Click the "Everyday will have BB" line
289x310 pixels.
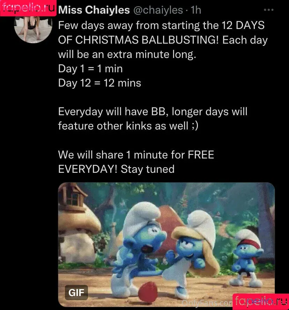pyautogui.click(x=153, y=112)
